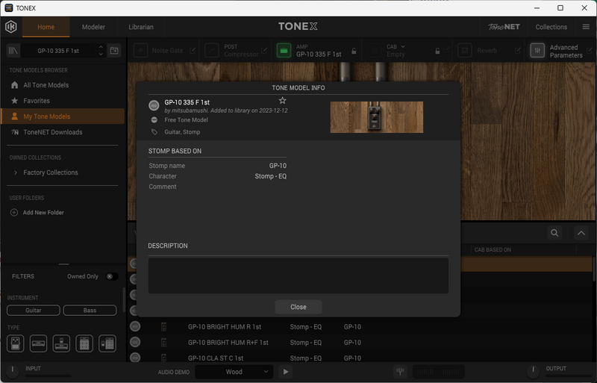Click the Free Tone Model icon
Image resolution: width=597 pixels, height=383 pixels.
click(x=154, y=119)
